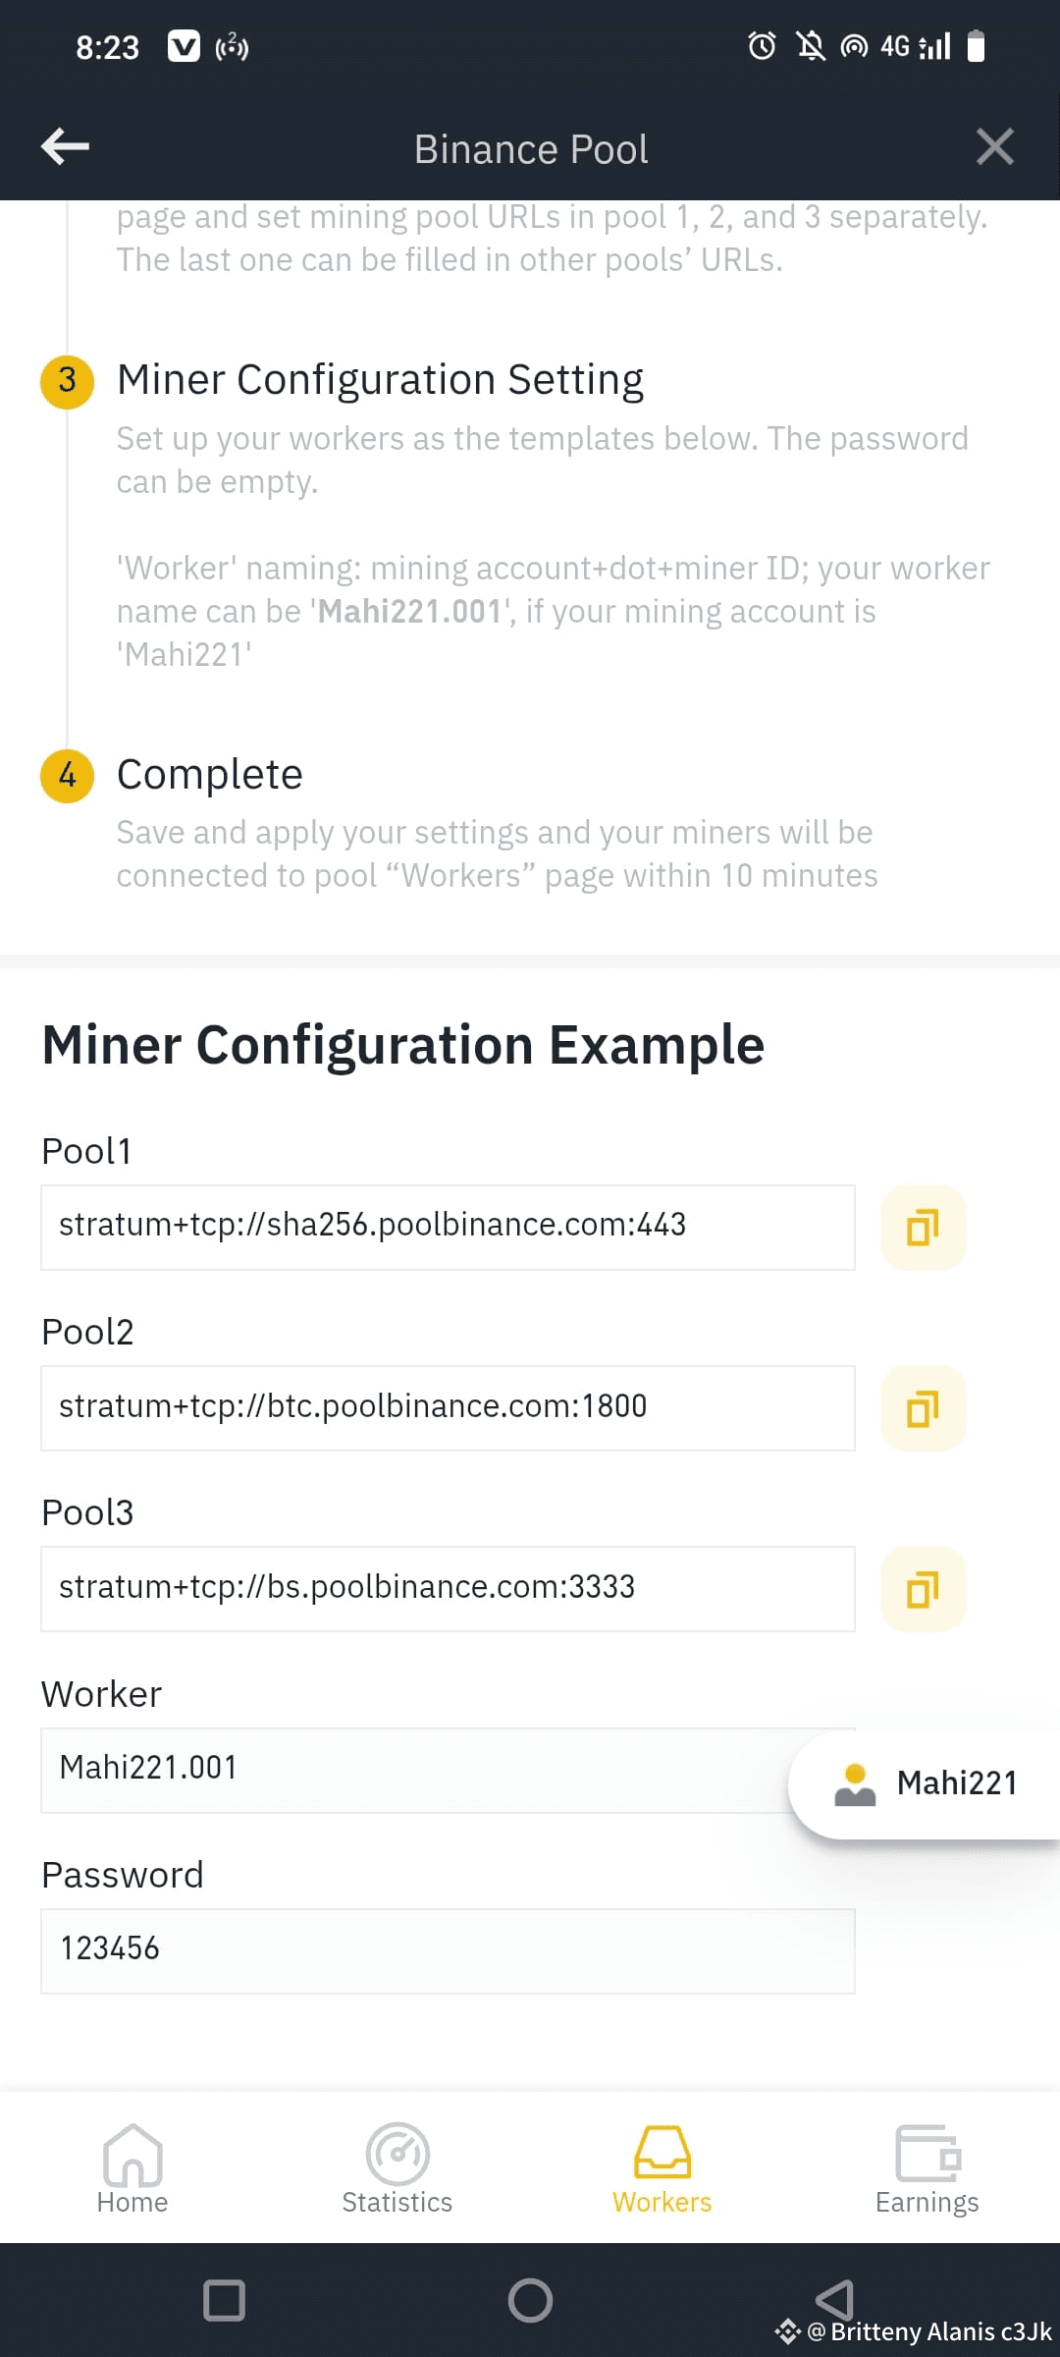Click the Pool1 URL field

tap(448, 1228)
